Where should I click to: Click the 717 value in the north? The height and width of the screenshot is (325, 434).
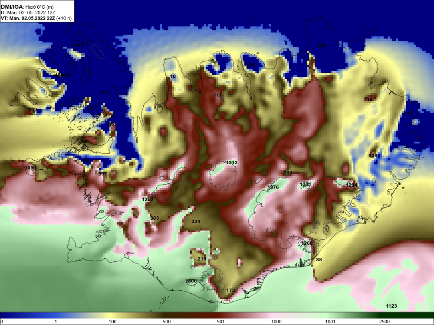pyautogui.click(x=217, y=95)
